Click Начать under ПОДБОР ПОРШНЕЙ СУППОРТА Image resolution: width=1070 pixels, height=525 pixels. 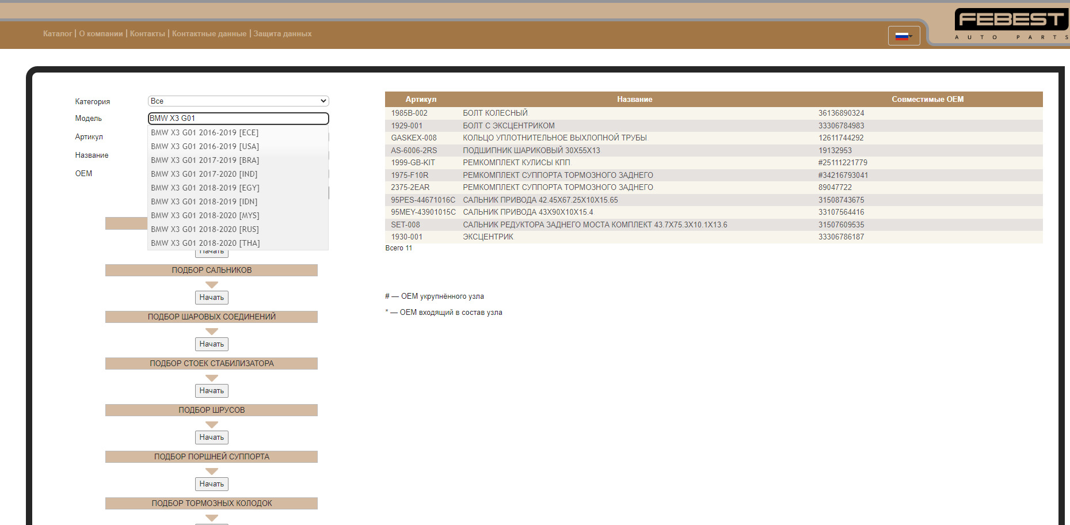click(x=212, y=484)
